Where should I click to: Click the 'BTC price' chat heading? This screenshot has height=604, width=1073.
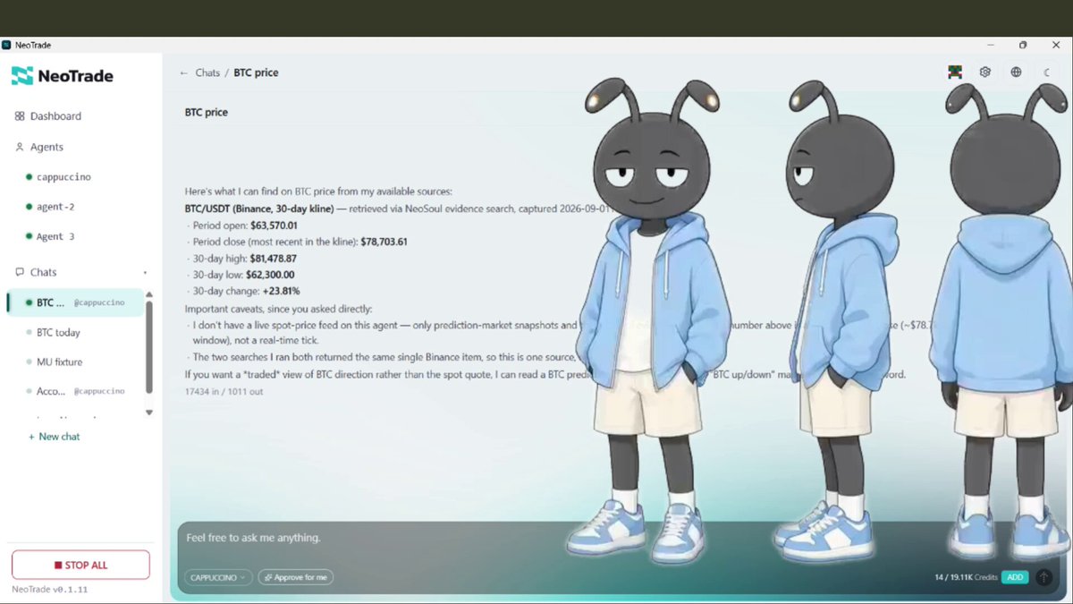pos(207,113)
